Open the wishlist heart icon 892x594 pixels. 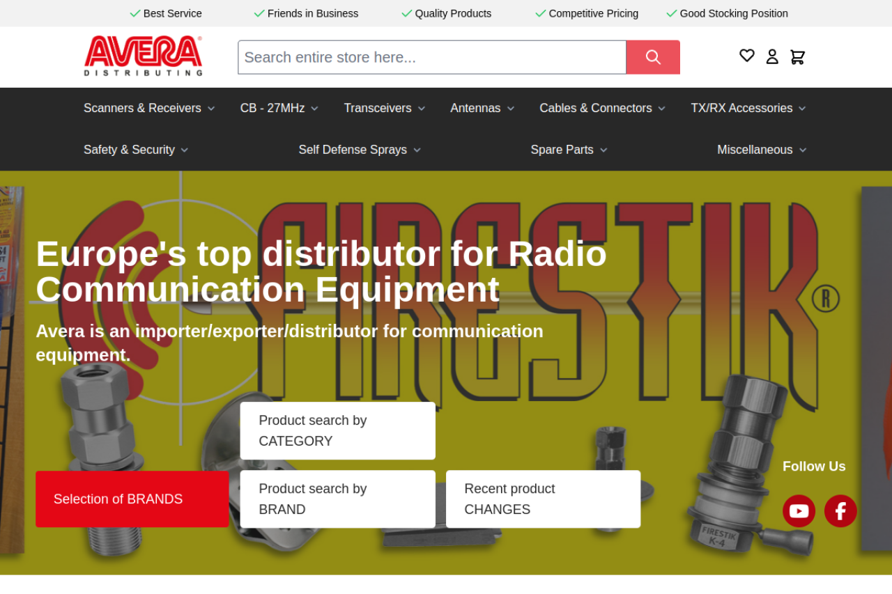(x=746, y=56)
